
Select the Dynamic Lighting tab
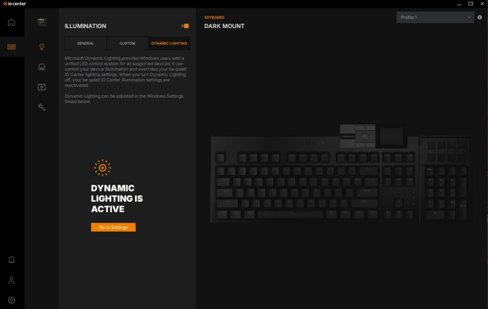point(169,43)
